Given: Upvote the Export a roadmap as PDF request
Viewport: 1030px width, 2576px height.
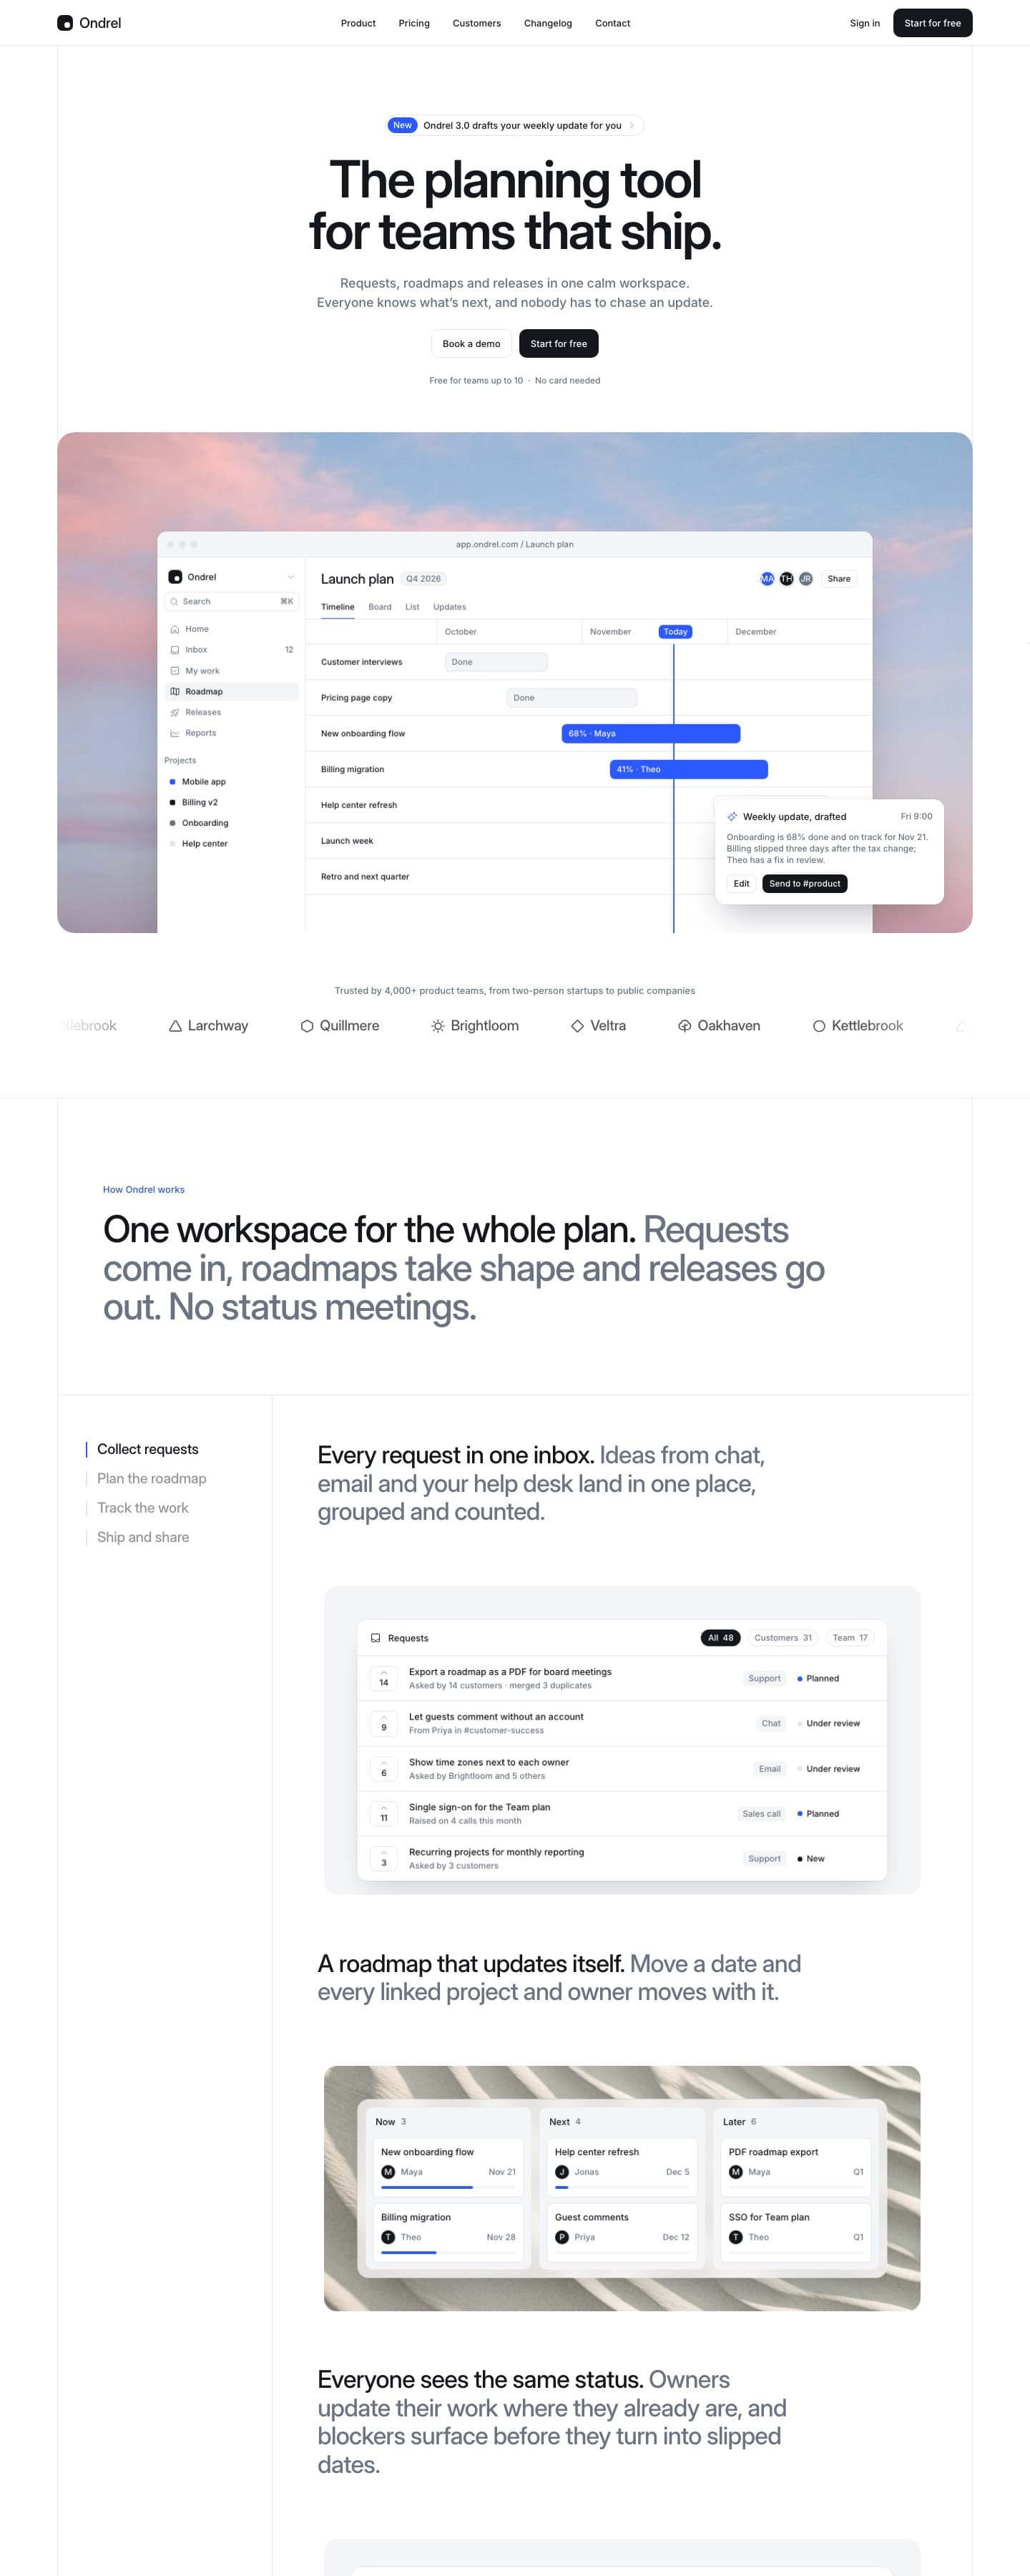Looking at the screenshot, I should 384,1678.
